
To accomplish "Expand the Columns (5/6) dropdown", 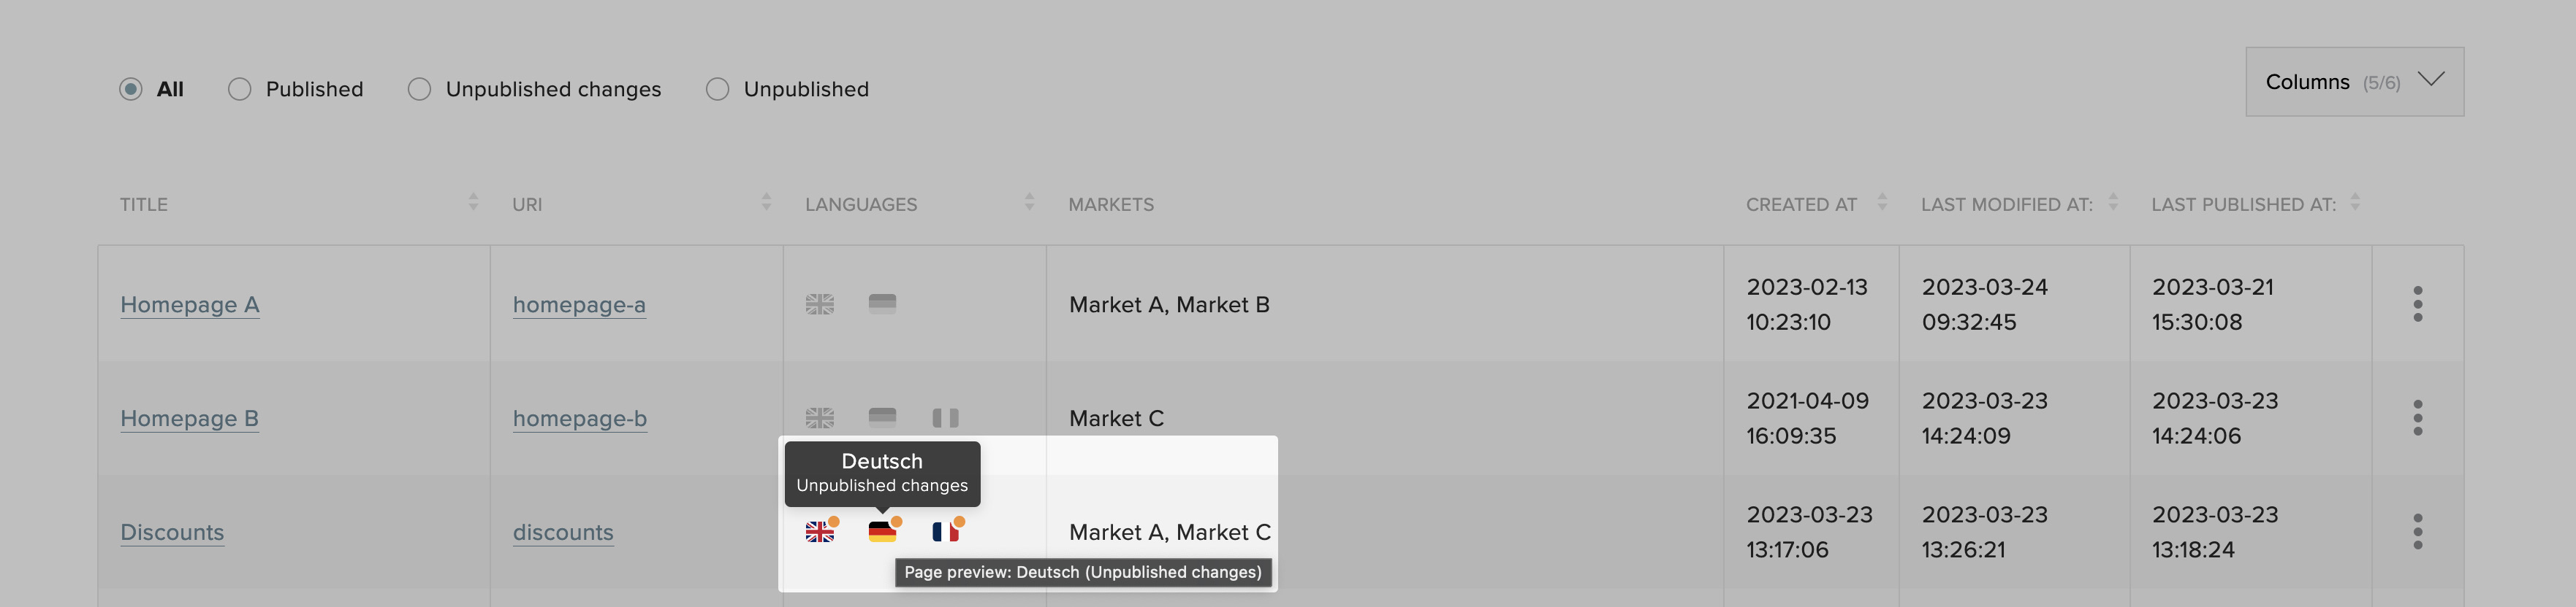I will click(x=2354, y=82).
